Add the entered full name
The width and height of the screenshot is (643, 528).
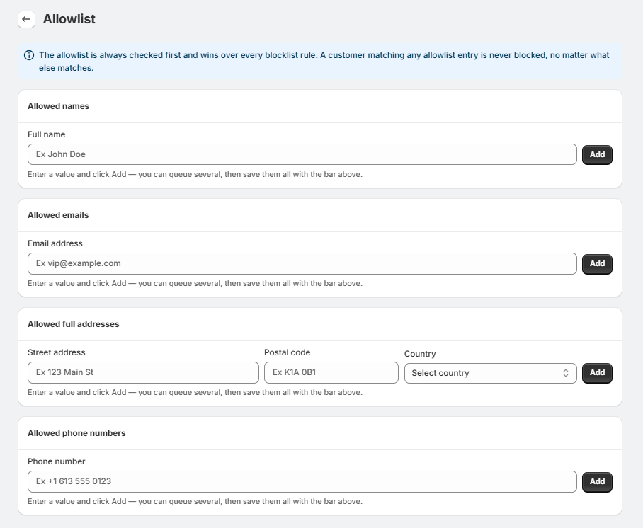tap(597, 154)
